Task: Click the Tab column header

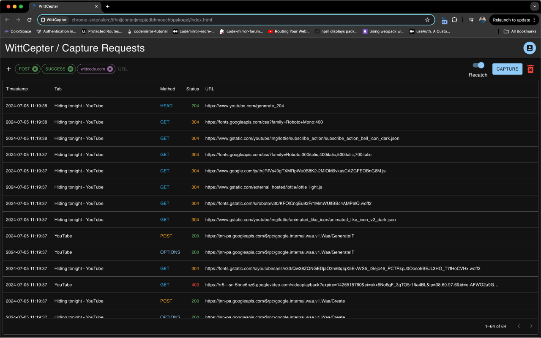Action: [x=58, y=89]
